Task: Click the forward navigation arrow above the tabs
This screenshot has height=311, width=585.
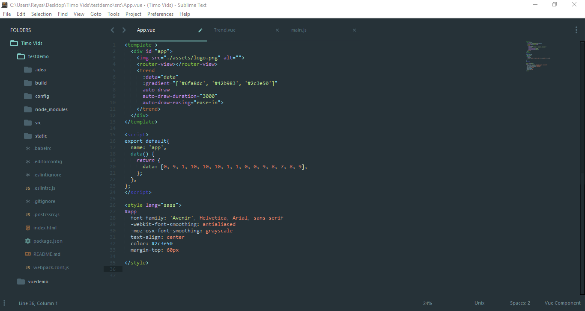Action: (x=124, y=30)
